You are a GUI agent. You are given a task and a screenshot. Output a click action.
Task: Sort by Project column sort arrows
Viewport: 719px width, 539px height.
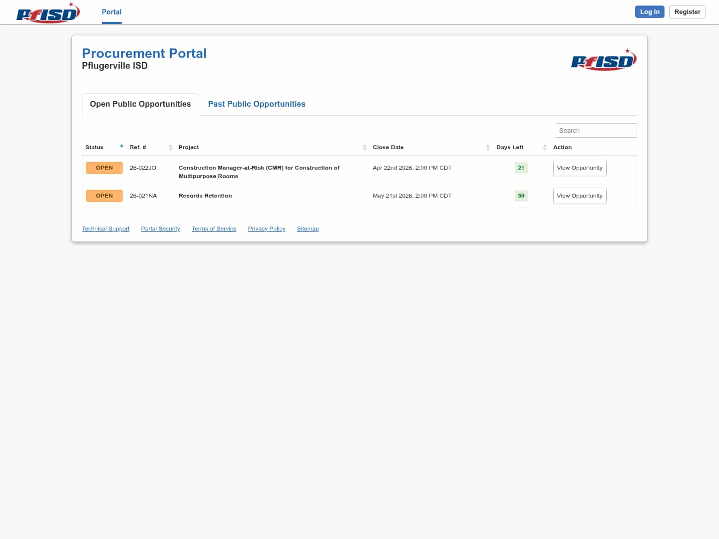click(364, 147)
